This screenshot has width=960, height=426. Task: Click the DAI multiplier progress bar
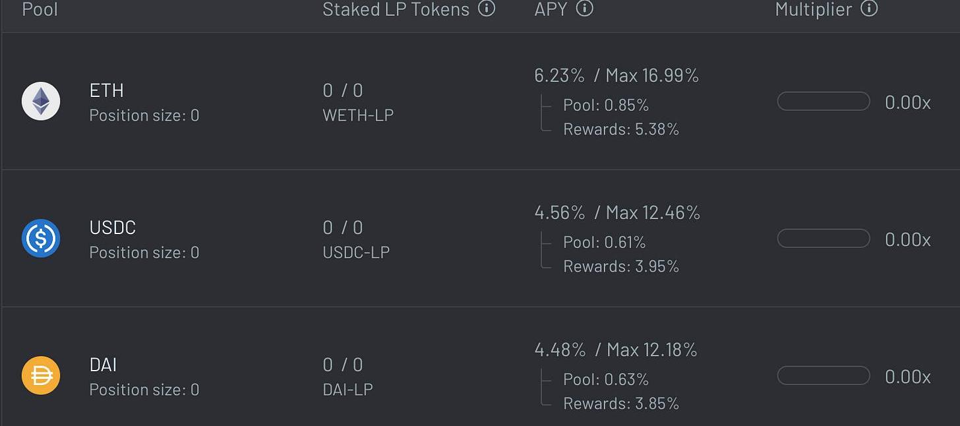824,376
